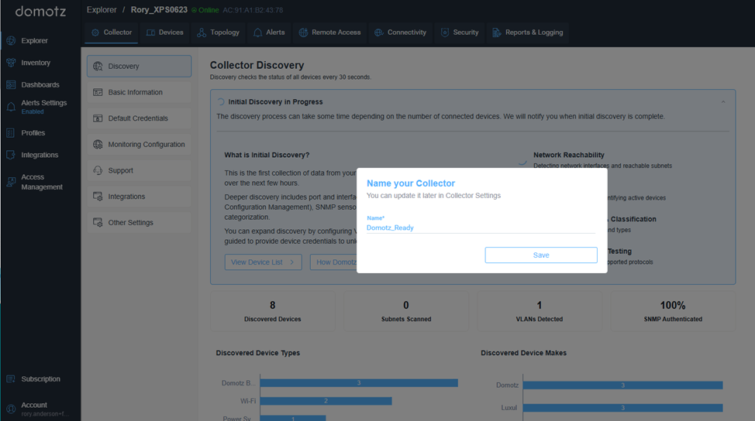Collapse the Initial Discovery in Progress panel
The image size is (755, 421).
[x=723, y=102]
